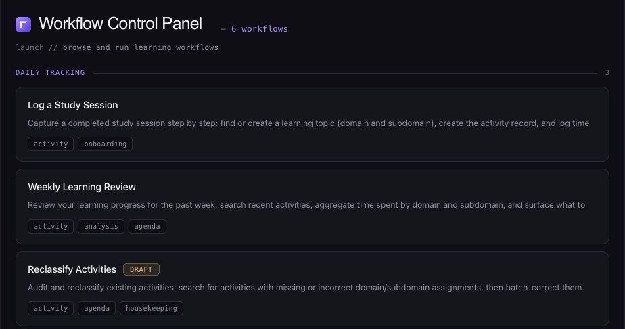
Task: Select the housekeeping tag under Reclassify Activities
Action: pyautogui.click(x=152, y=308)
